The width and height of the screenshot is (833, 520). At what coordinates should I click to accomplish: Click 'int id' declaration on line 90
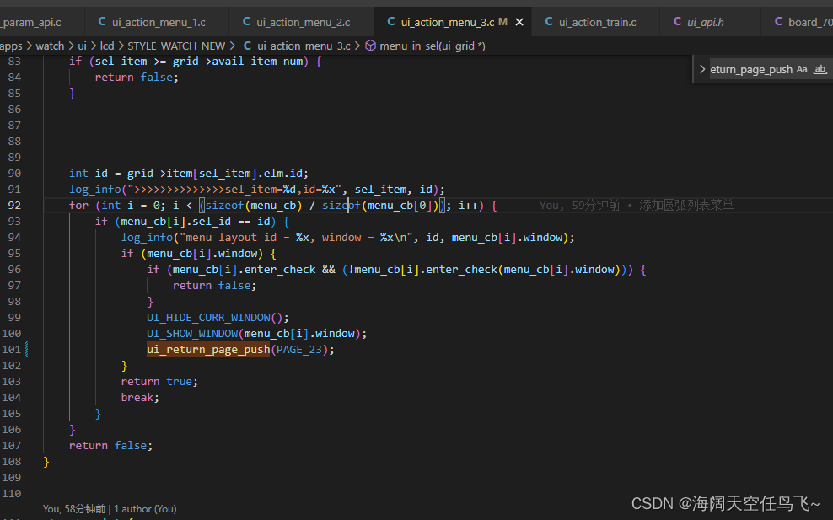pos(89,173)
